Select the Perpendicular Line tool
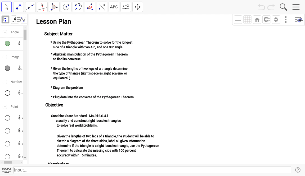The width and height of the screenshot is (305, 176). [x=42, y=7]
